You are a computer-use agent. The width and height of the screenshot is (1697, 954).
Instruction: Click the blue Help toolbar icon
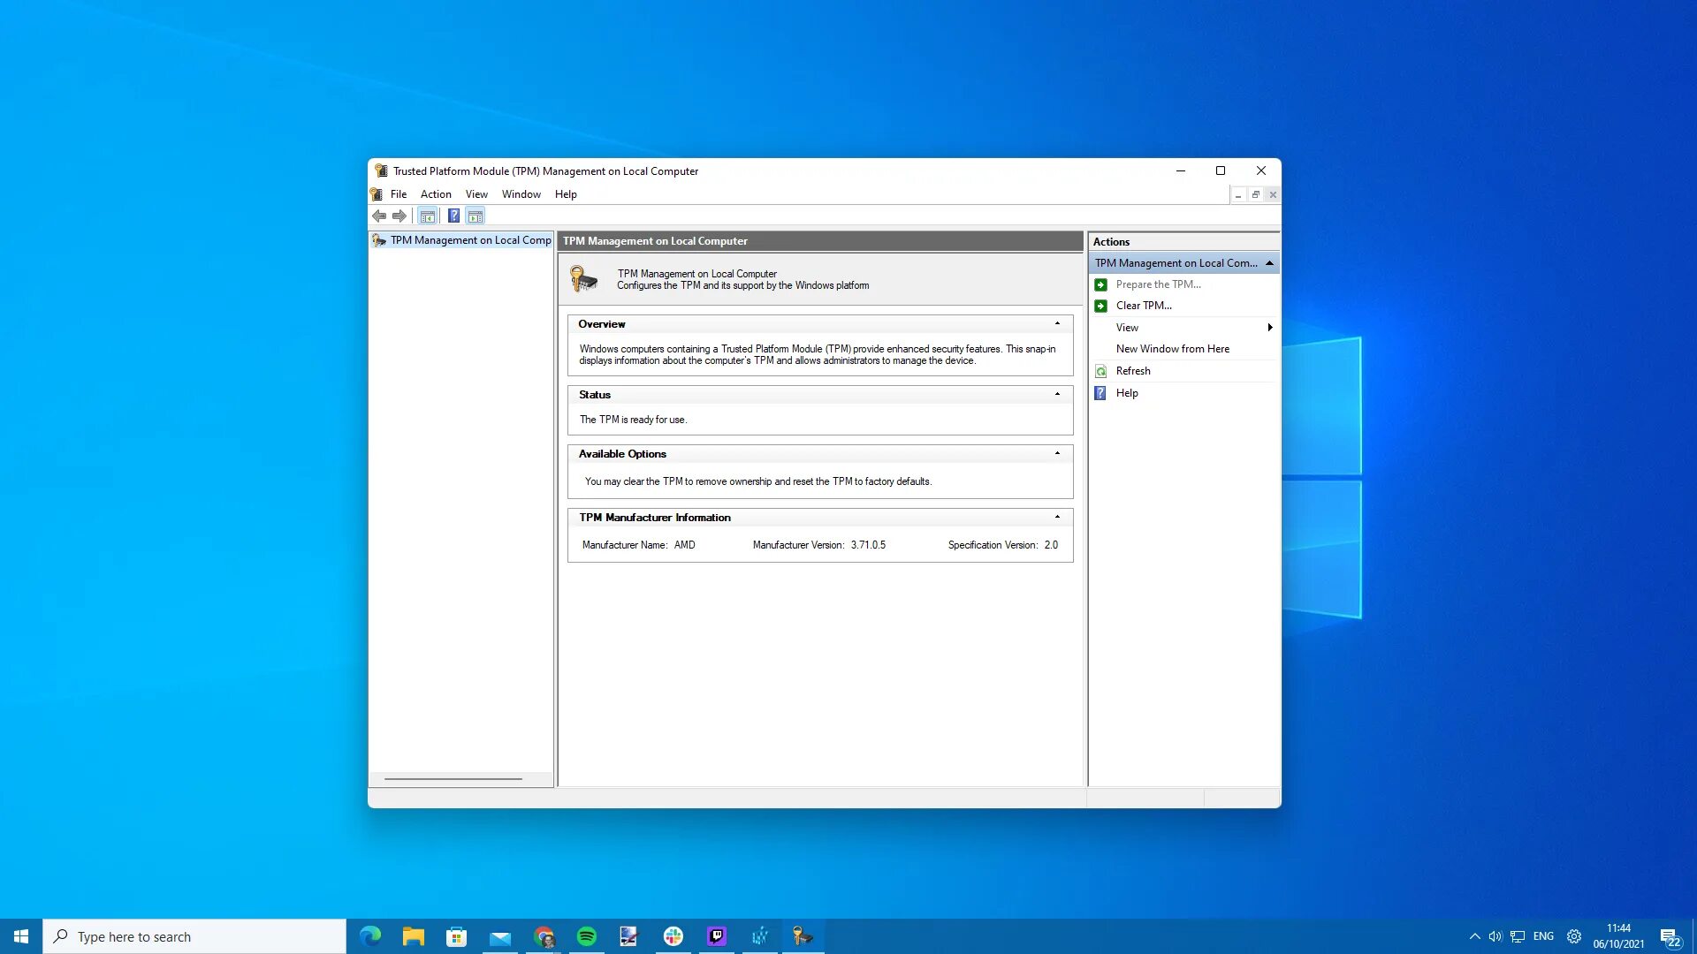pos(453,216)
